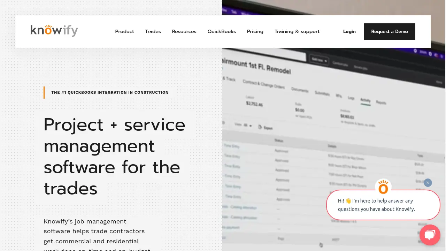Viewport: 446px width, 251px height.
Task: Open the chat launcher bubble icon
Action: 430,235
